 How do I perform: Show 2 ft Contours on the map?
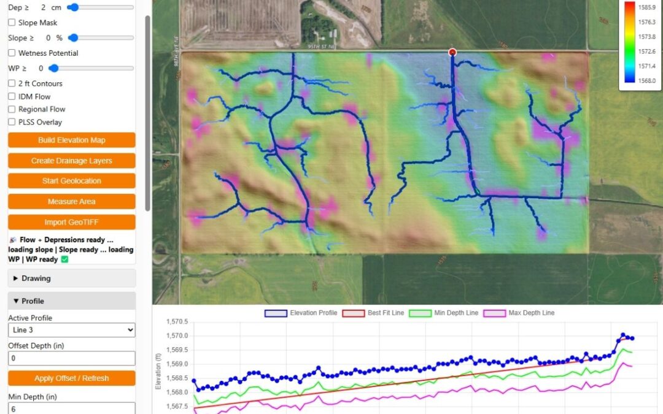click(x=12, y=83)
